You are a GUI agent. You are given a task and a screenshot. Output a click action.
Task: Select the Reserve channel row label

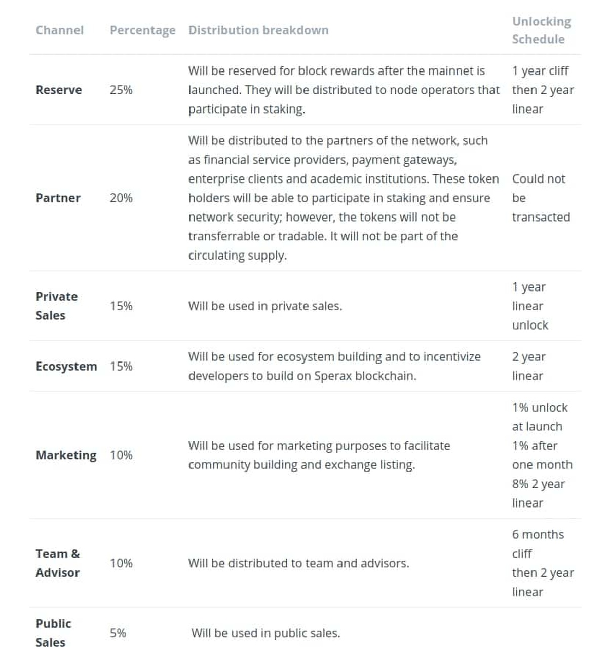click(58, 90)
